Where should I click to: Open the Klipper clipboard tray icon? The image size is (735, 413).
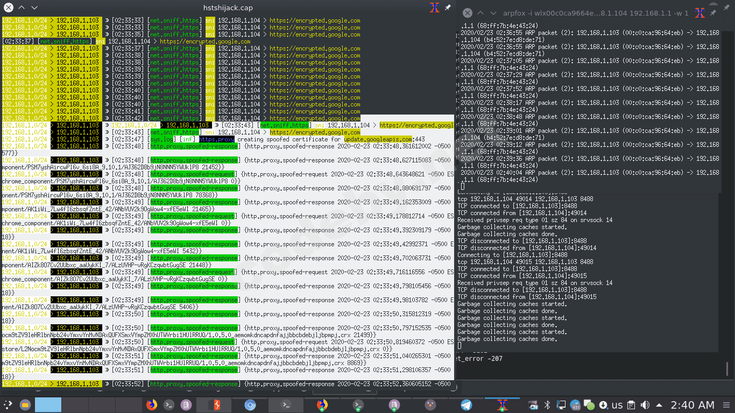coord(631,404)
